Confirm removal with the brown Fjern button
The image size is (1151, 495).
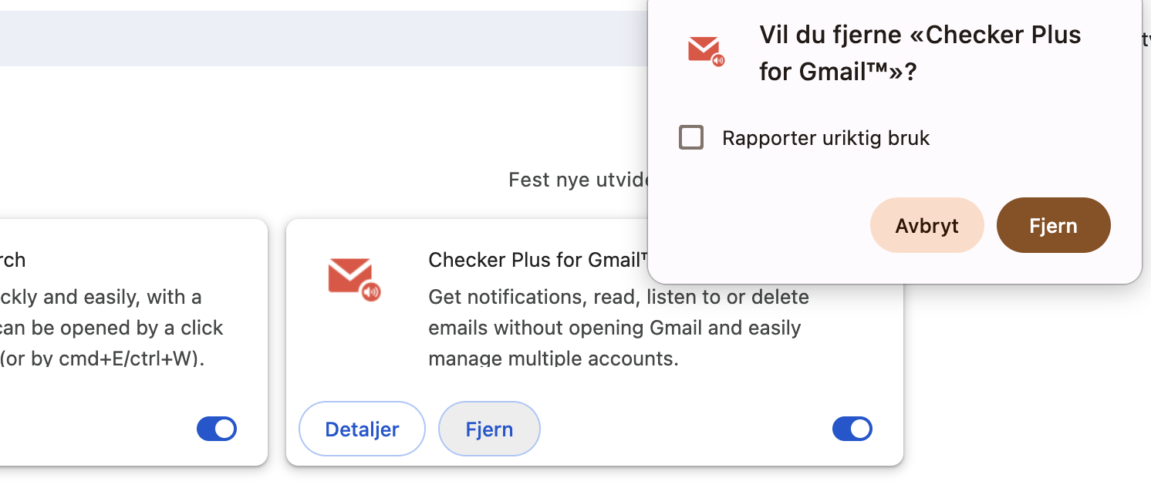(1053, 225)
